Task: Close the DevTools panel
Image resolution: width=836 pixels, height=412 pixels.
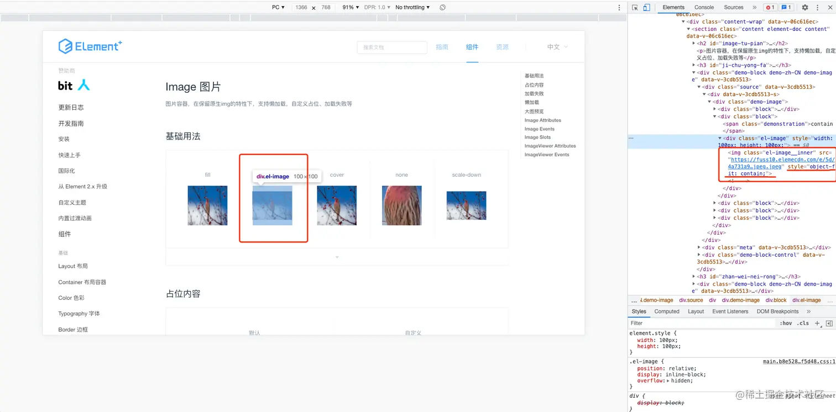Action: 830,7
